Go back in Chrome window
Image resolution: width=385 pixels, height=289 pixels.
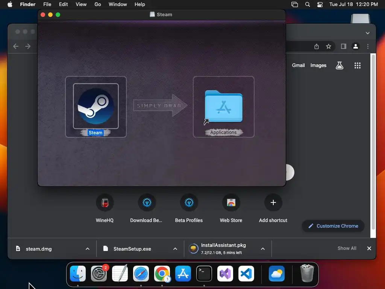point(16,46)
